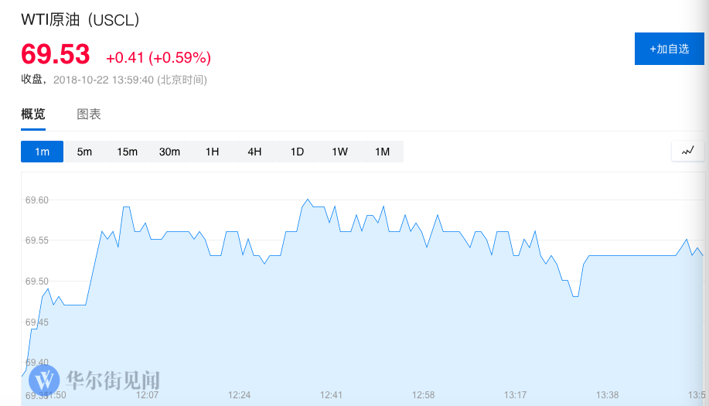Switch to the 30m interval
This screenshot has height=406, width=709.
[169, 152]
